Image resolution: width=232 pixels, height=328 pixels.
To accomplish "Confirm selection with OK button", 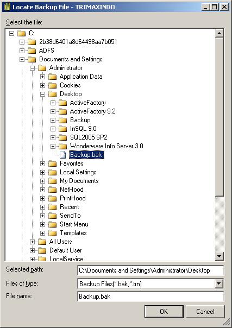I will point(164,312).
